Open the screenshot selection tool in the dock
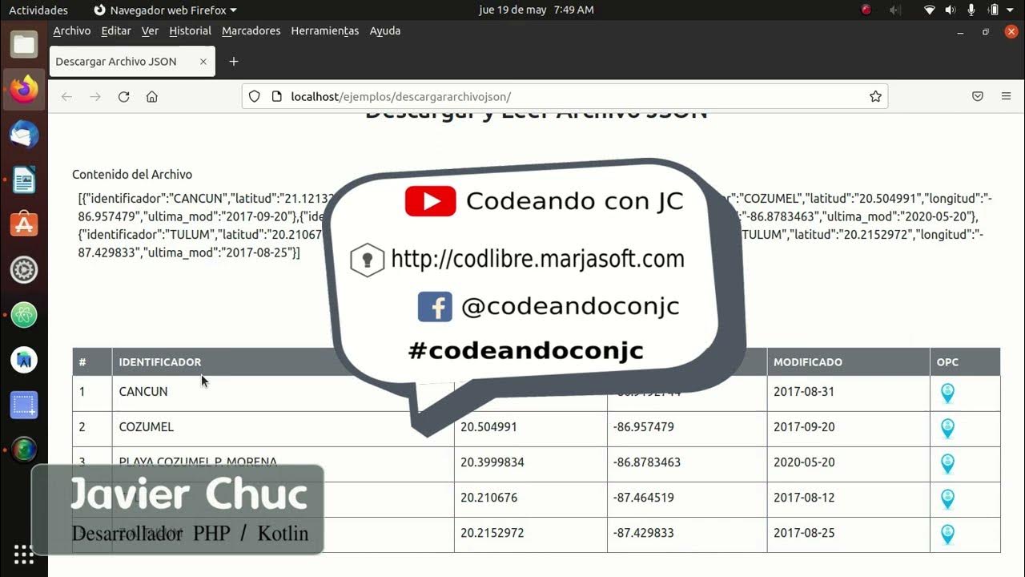Screen dimensions: 1025x577 tap(24, 405)
